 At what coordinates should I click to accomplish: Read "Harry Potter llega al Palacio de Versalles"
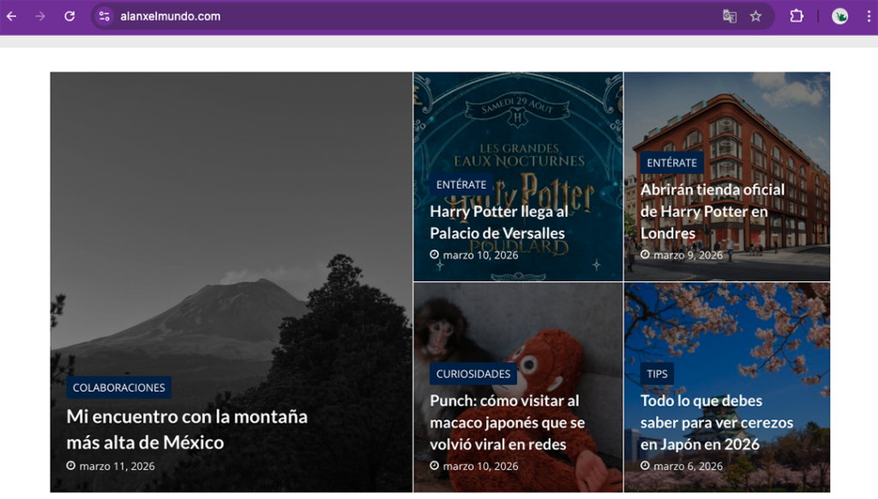pyautogui.click(x=498, y=222)
